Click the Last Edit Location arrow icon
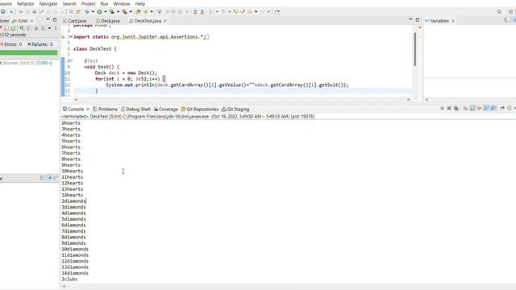The height and width of the screenshot is (290, 516). pos(235,11)
